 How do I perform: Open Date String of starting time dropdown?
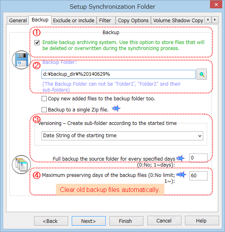click(122, 136)
